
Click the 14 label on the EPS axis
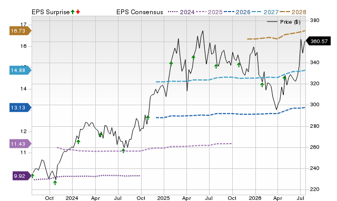23,89
